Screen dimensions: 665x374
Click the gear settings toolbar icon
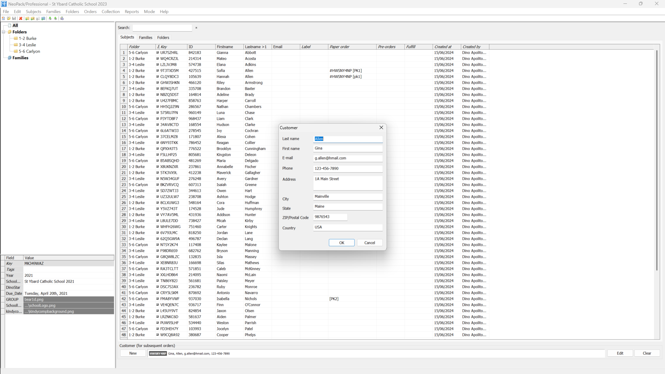point(62,18)
